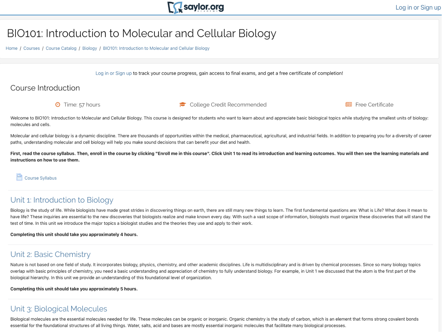Click 'Completing this unit... approximately 5 hours'
Viewport: 442px width, 332px height.
74,289
